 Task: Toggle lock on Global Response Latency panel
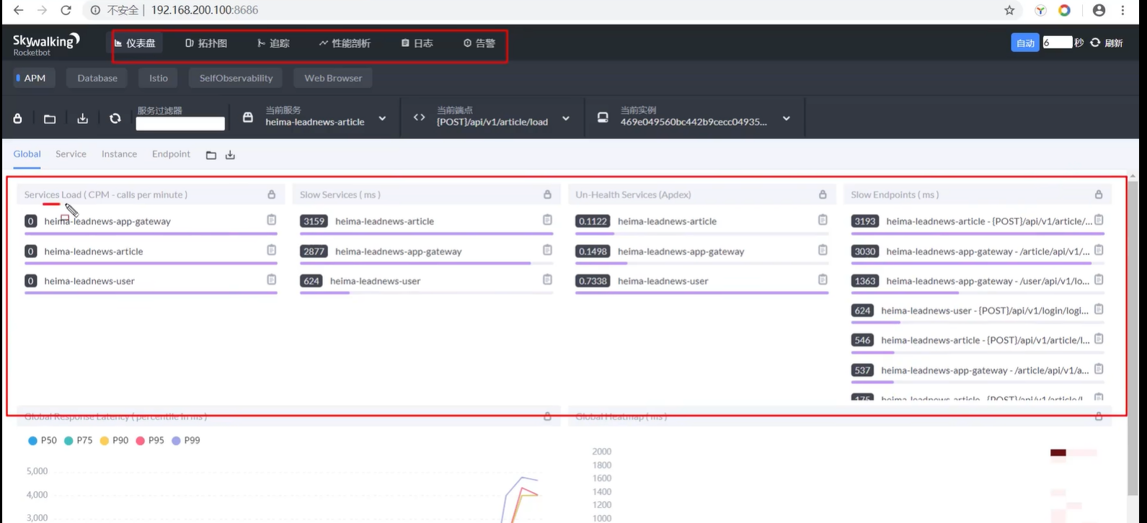tap(547, 416)
